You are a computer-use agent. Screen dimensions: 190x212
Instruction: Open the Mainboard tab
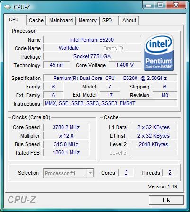click(x=61, y=20)
